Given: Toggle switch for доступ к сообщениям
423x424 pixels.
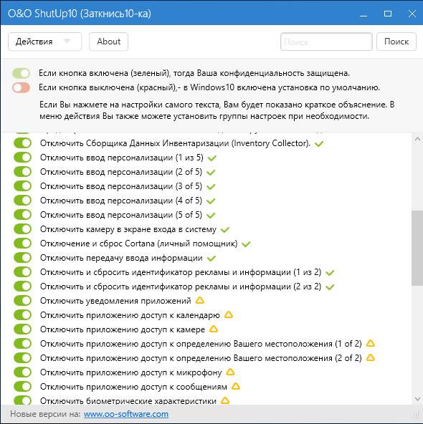Looking at the screenshot, I should (22, 387).
